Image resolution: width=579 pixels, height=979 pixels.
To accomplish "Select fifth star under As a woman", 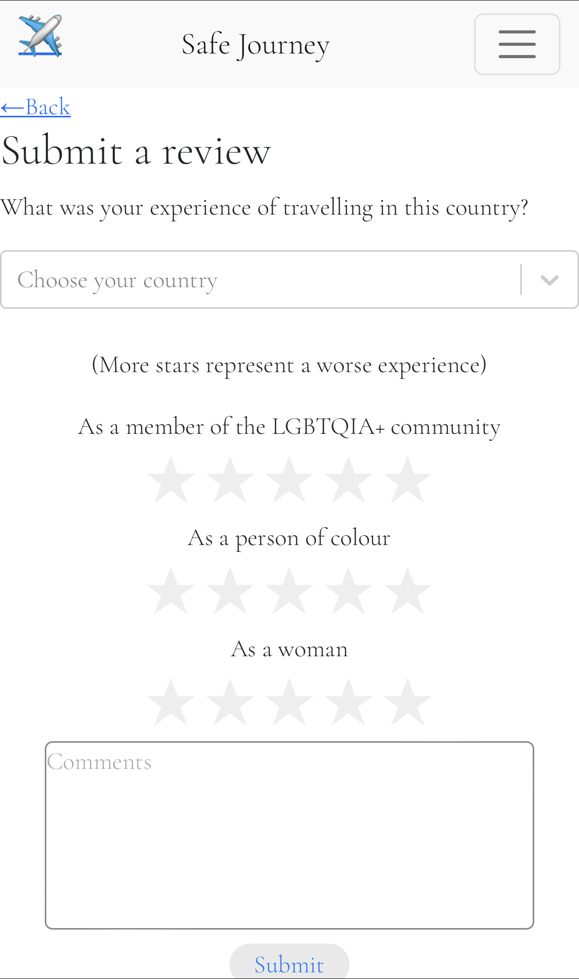I will (407, 703).
